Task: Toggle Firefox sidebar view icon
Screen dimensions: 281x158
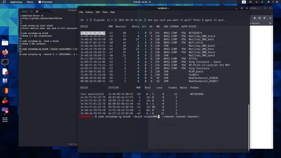Action: pos(259,18)
